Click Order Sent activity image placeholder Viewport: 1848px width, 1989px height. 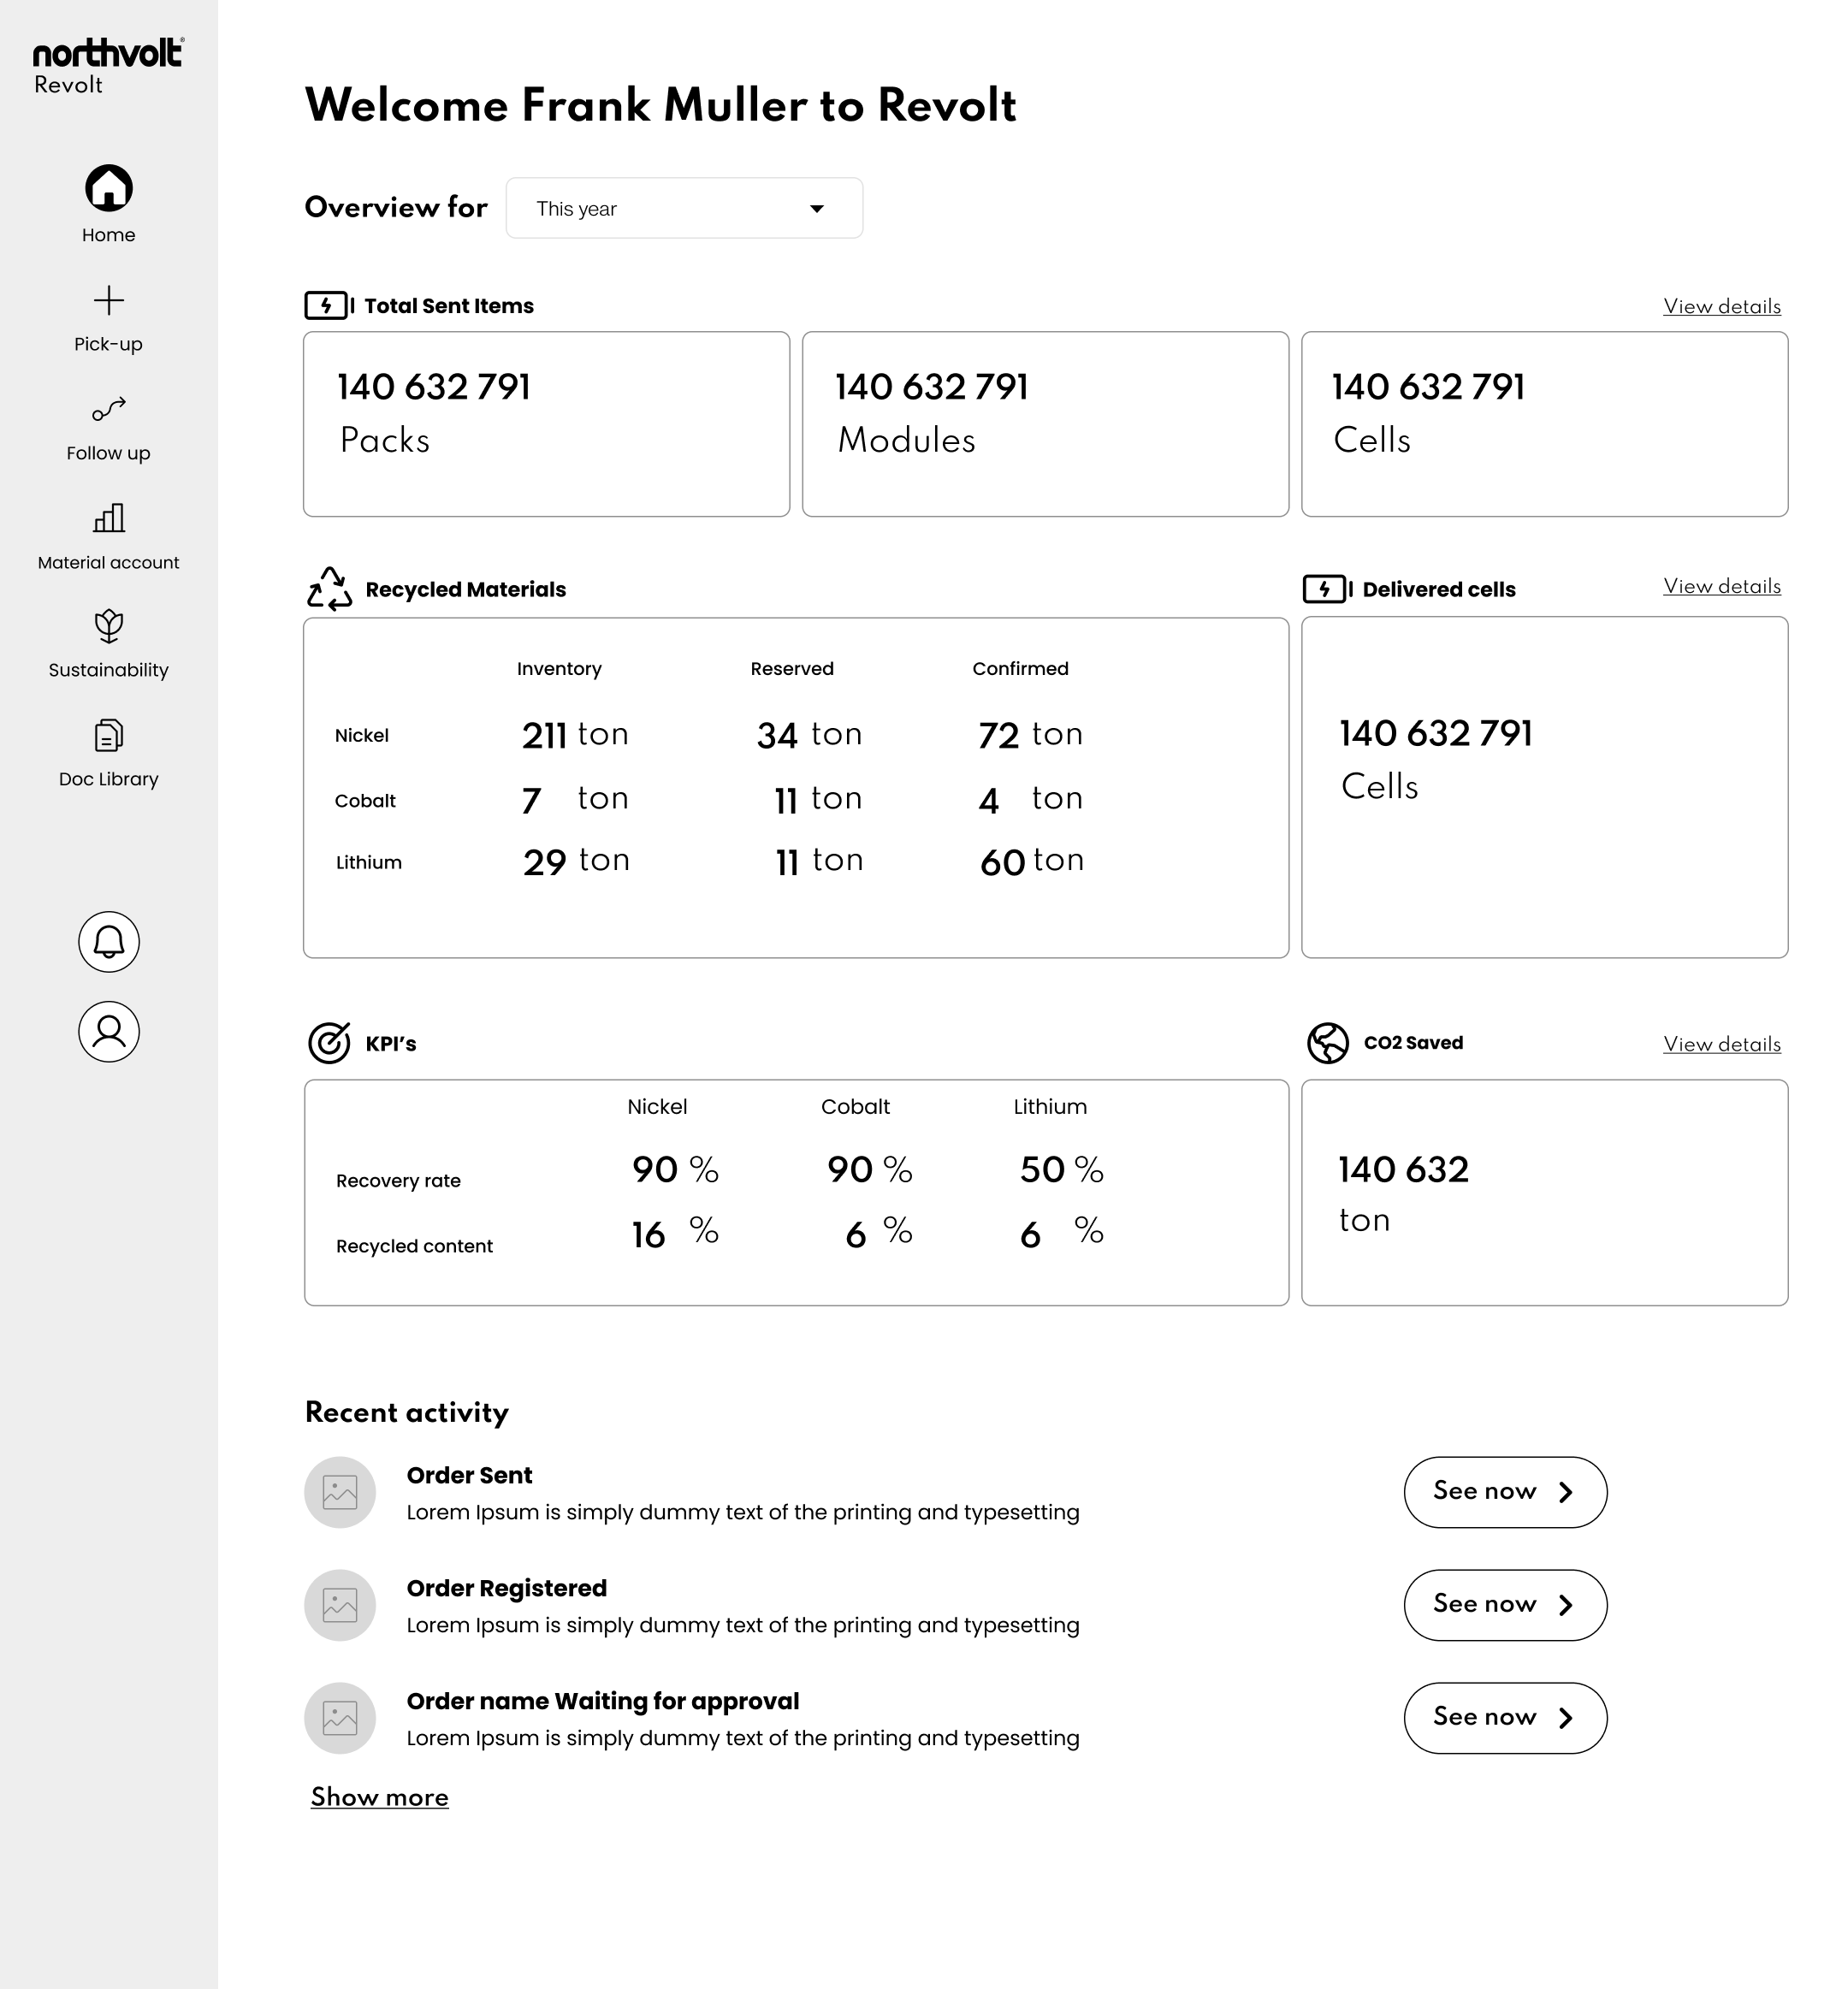(340, 1492)
